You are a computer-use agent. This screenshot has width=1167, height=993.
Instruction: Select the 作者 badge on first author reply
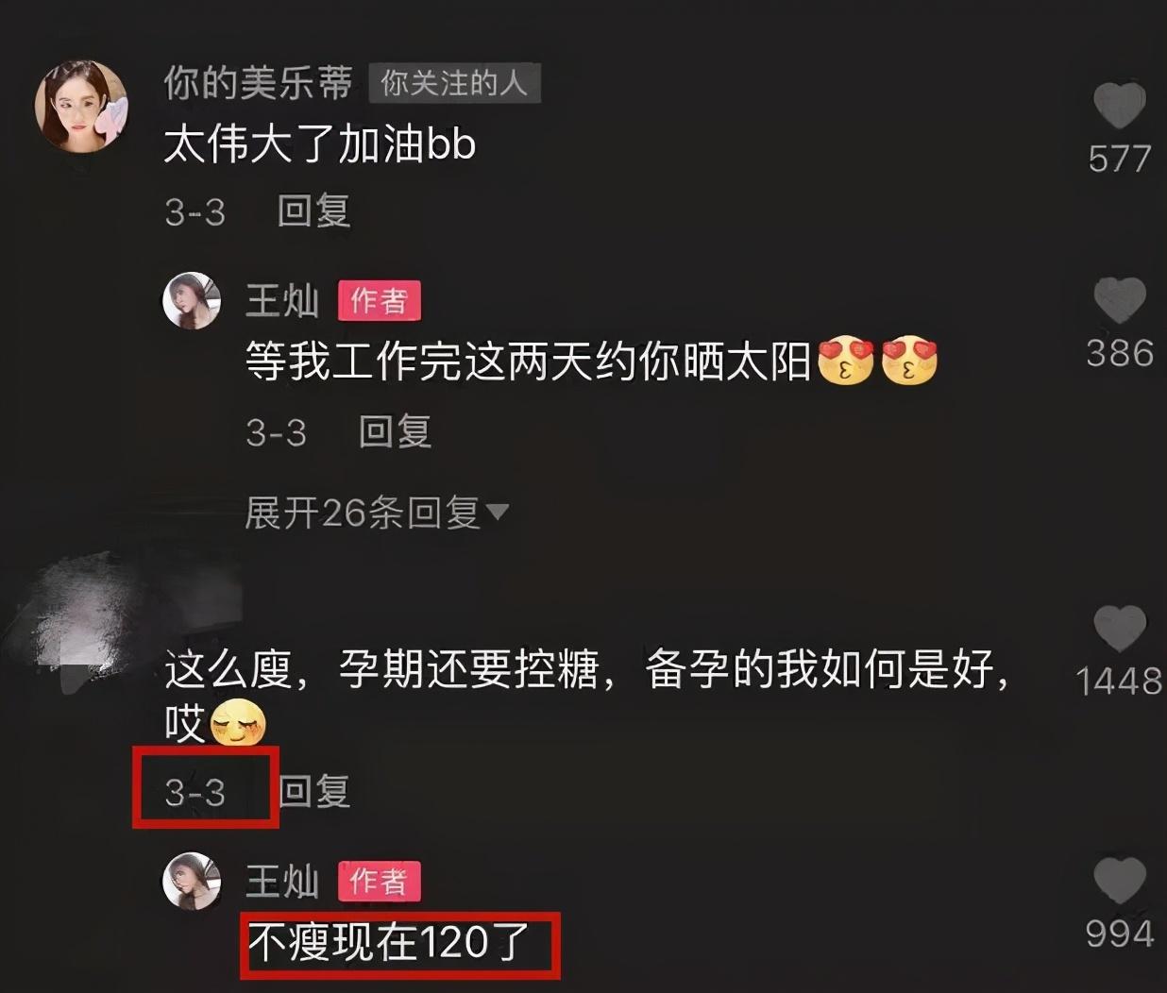click(380, 301)
